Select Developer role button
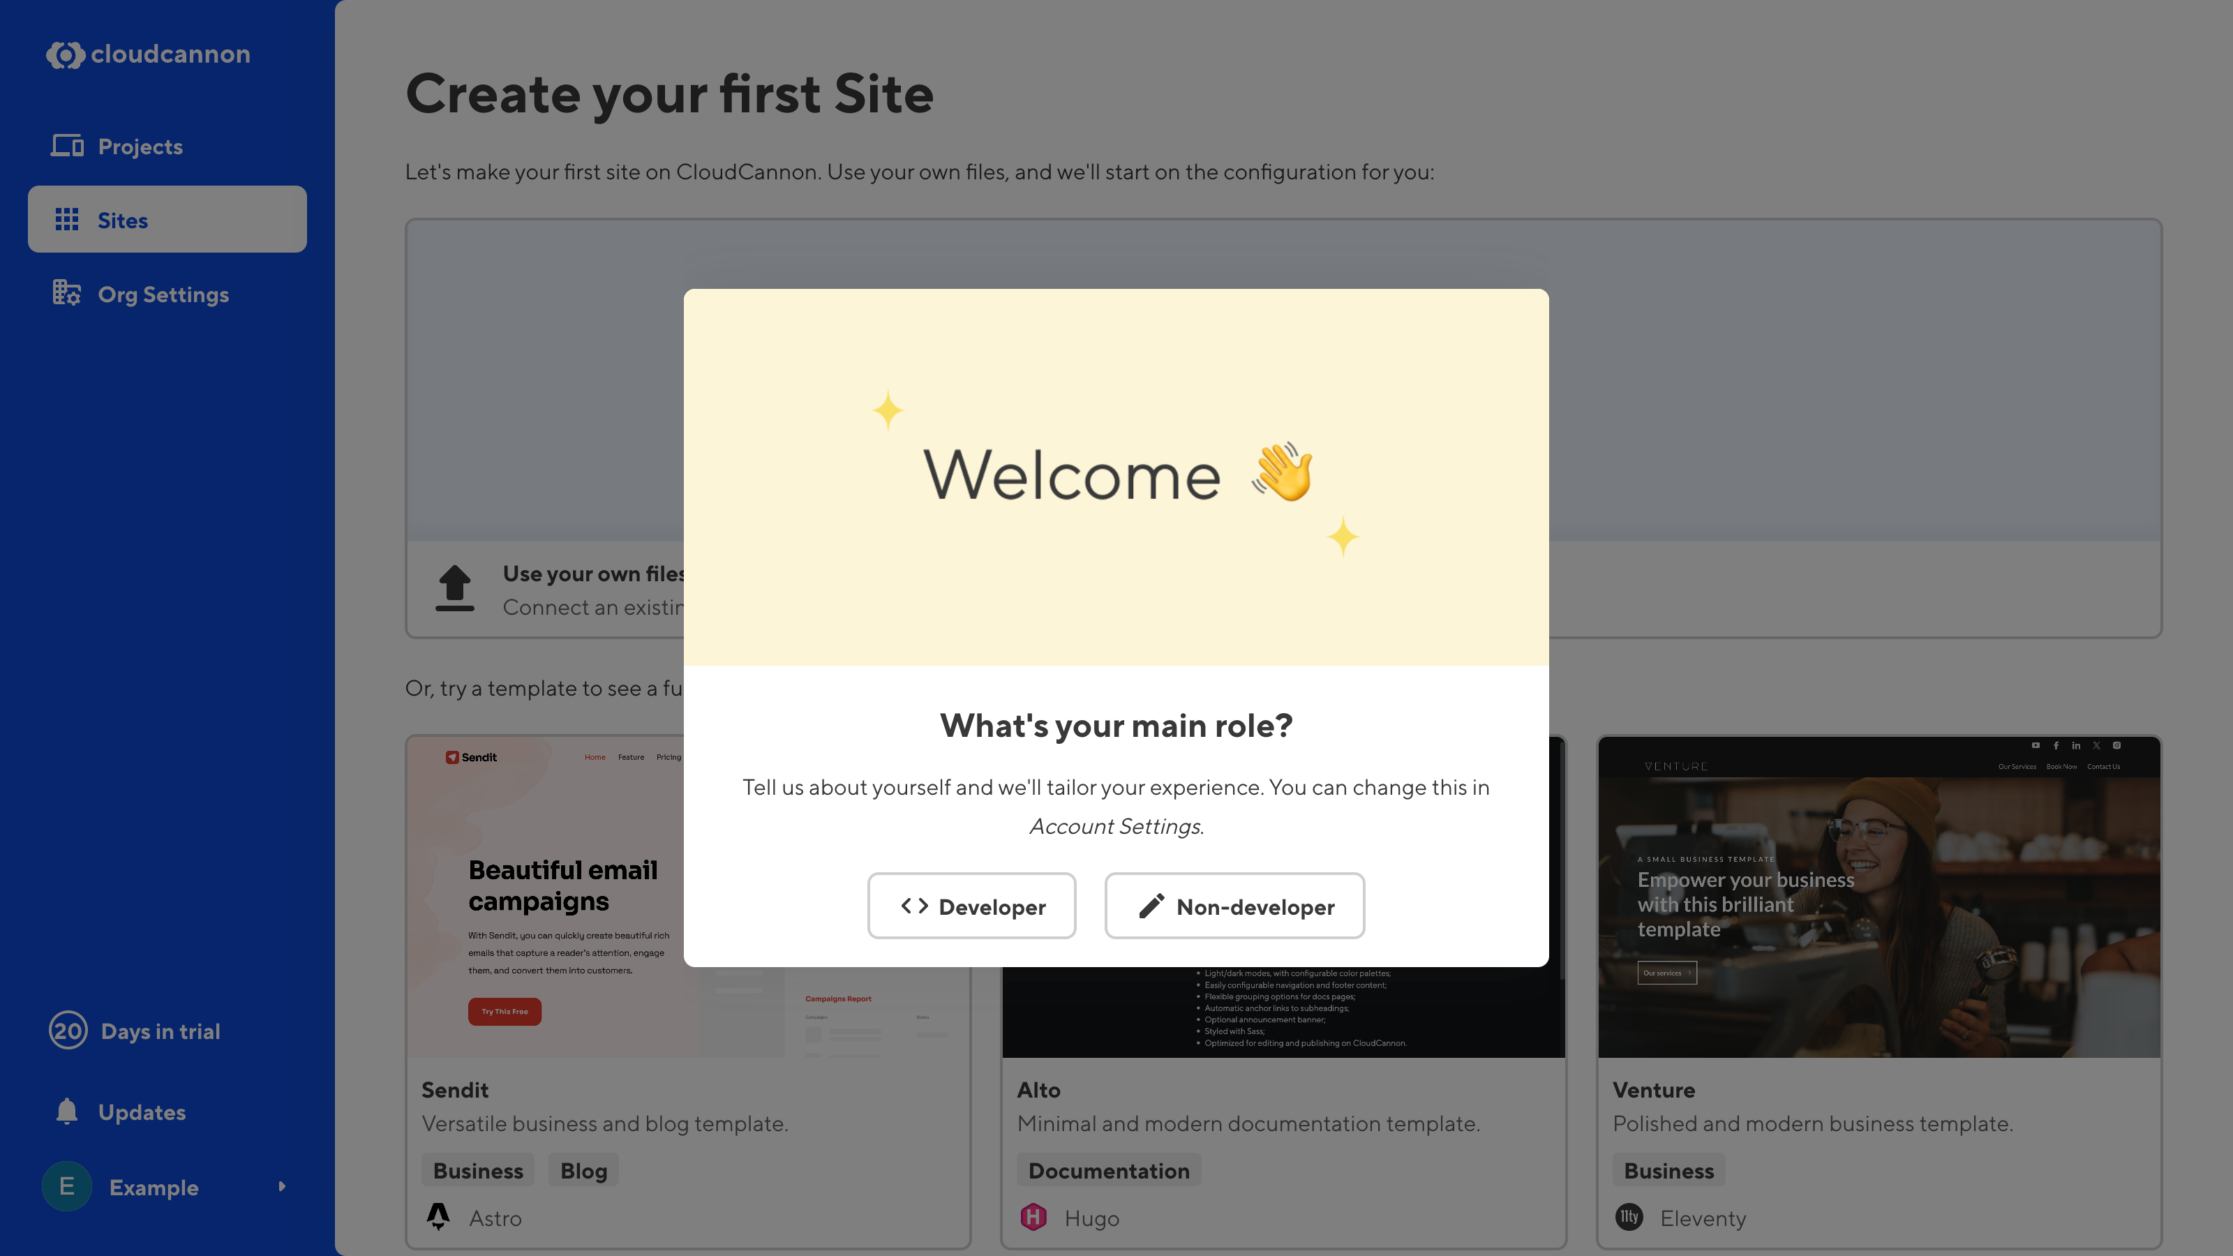 (x=971, y=905)
